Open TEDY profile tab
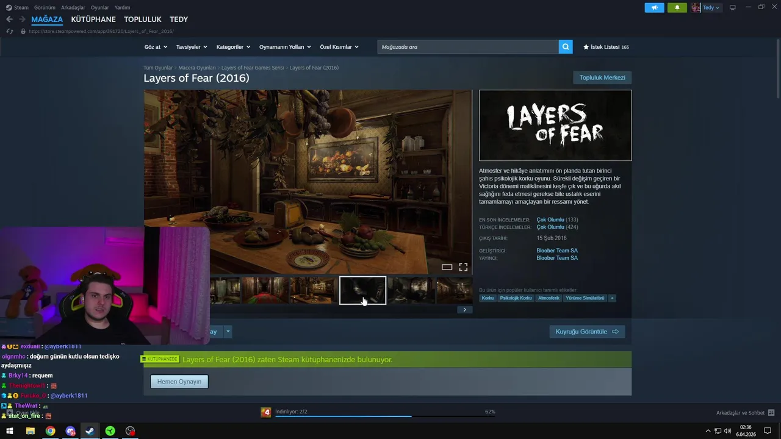The width and height of the screenshot is (781, 439). [179, 20]
